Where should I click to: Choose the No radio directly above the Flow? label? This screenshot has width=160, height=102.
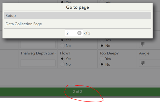tap(62, 46)
